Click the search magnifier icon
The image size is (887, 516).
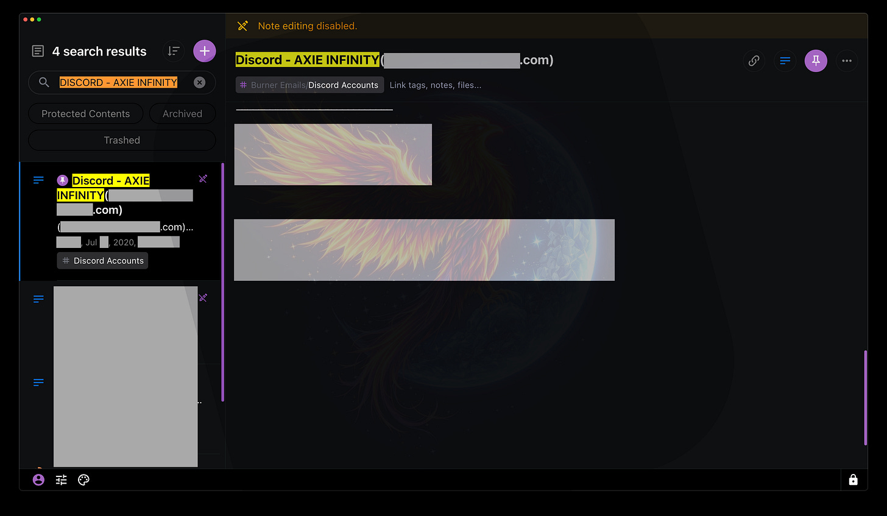[44, 82]
